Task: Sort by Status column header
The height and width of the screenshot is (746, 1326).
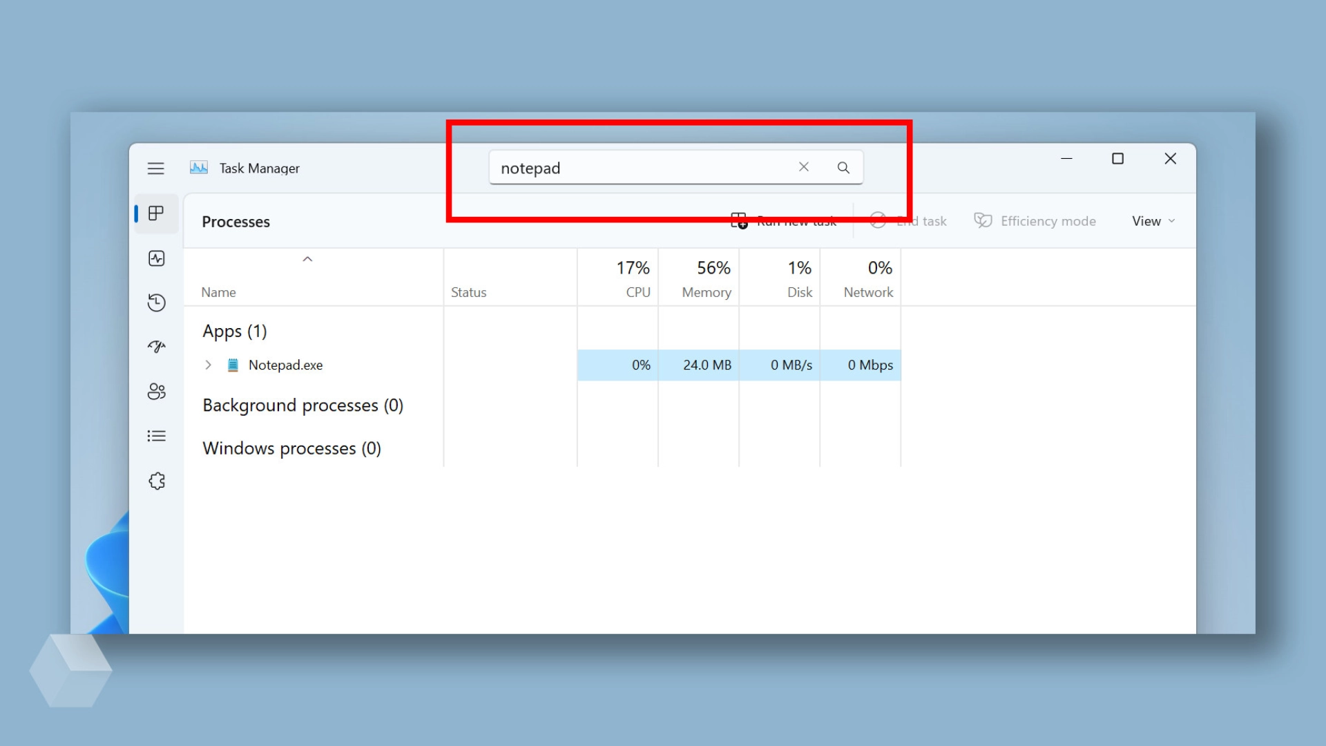Action: [468, 292]
